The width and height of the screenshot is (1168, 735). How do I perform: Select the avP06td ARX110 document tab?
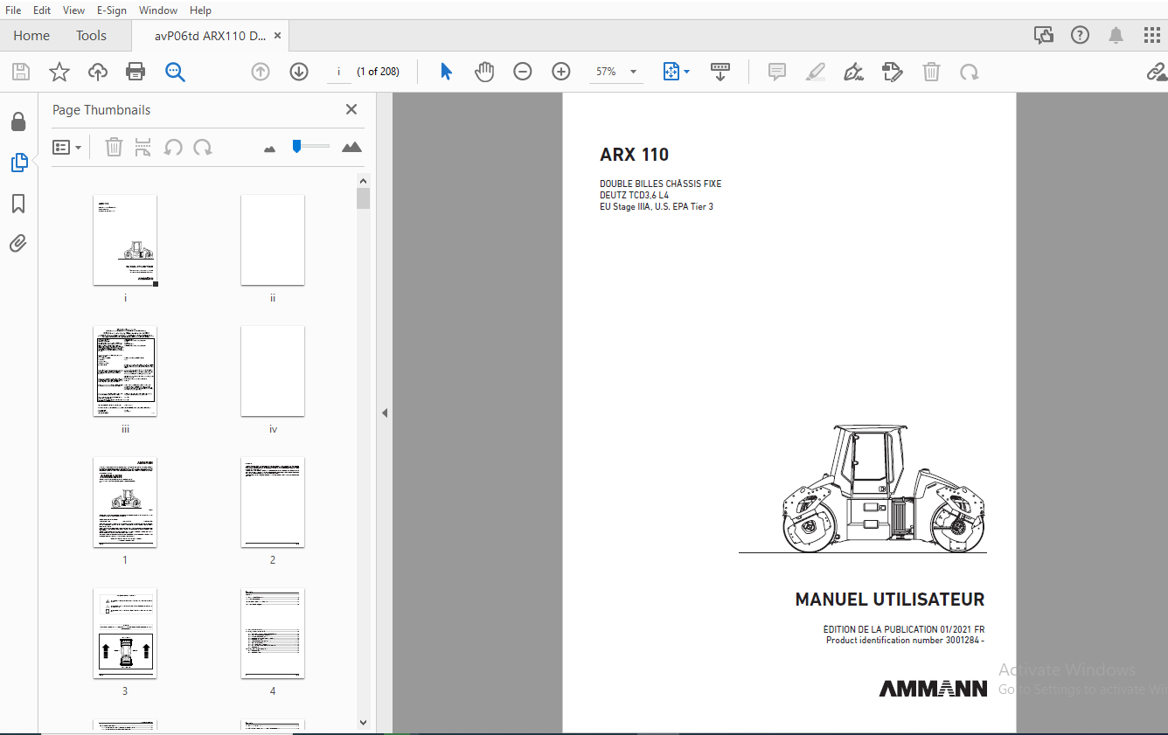(210, 36)
